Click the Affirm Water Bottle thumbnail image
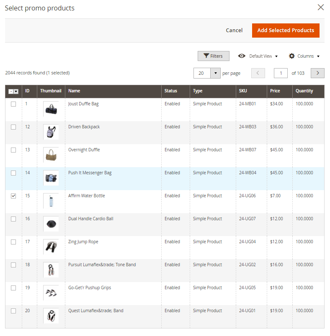The height and width of the screenshot is (336, 330). 51,201
